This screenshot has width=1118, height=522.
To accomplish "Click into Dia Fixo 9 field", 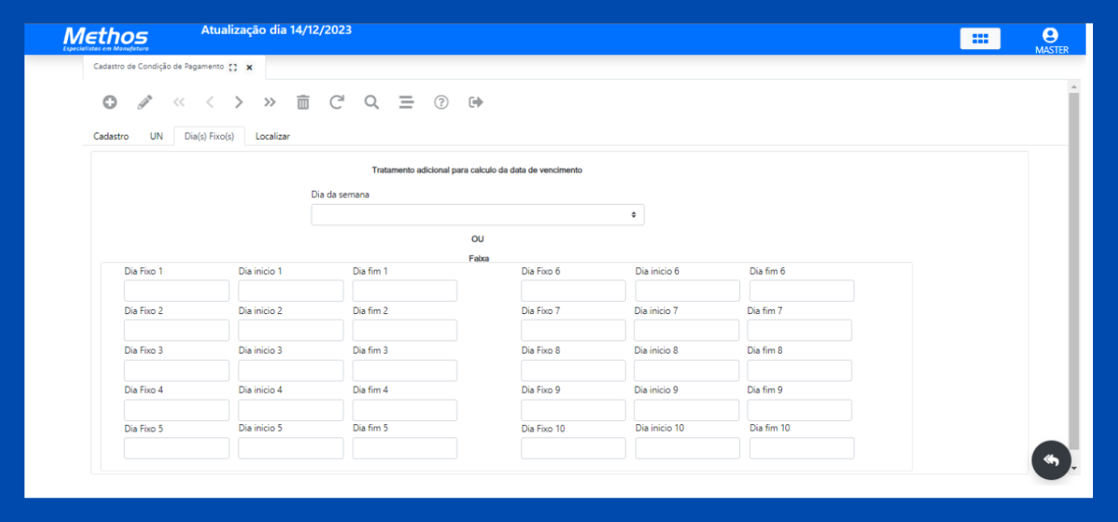I will click(x=573, y=410).
